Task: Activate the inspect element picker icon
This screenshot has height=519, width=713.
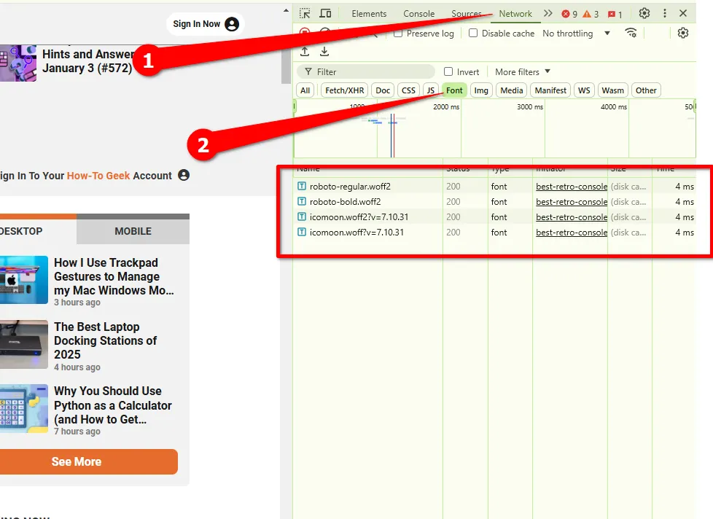Action: [x=305, y=13]
